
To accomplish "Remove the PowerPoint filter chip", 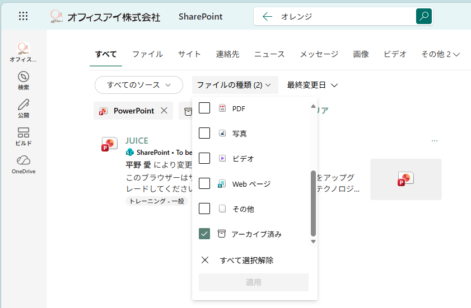I will tap(164, 111).
